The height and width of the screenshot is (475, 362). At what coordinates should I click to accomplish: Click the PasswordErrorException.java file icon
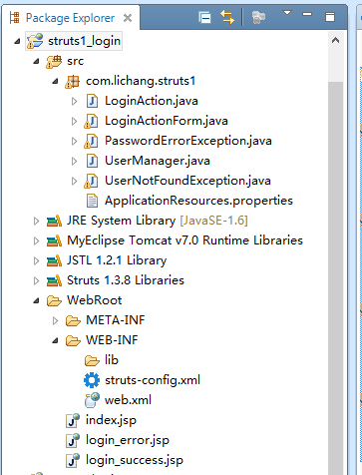click(91, 142)
